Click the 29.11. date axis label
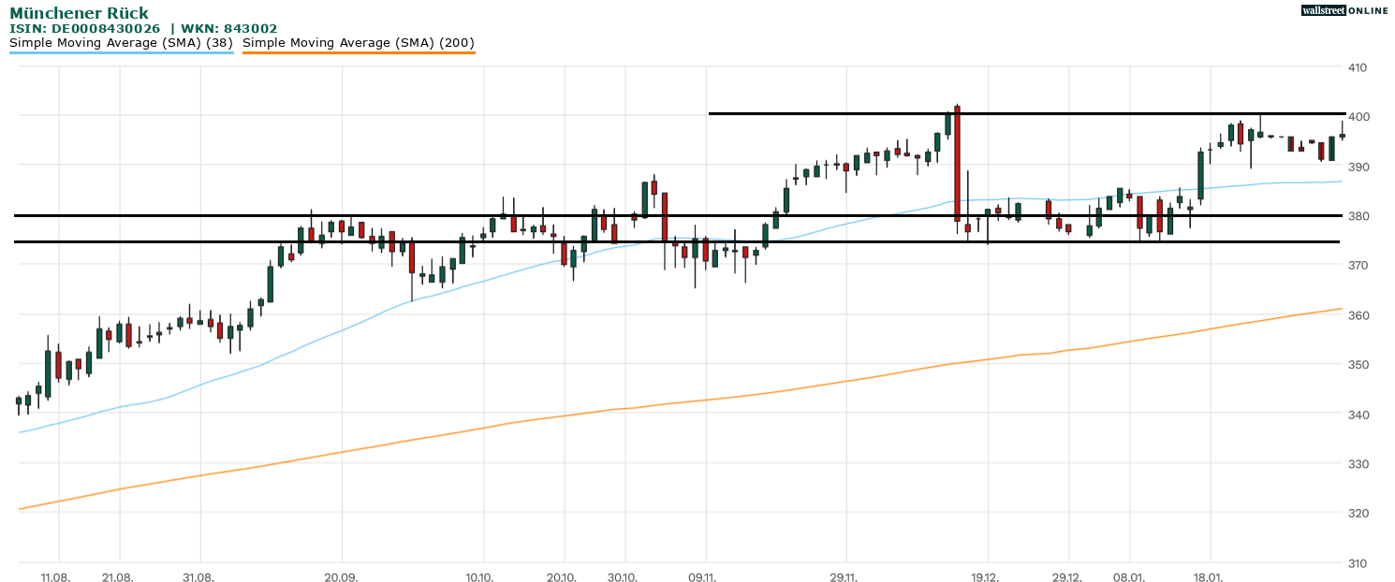Viewport: 1395px width, 582px height. point(844,577)
